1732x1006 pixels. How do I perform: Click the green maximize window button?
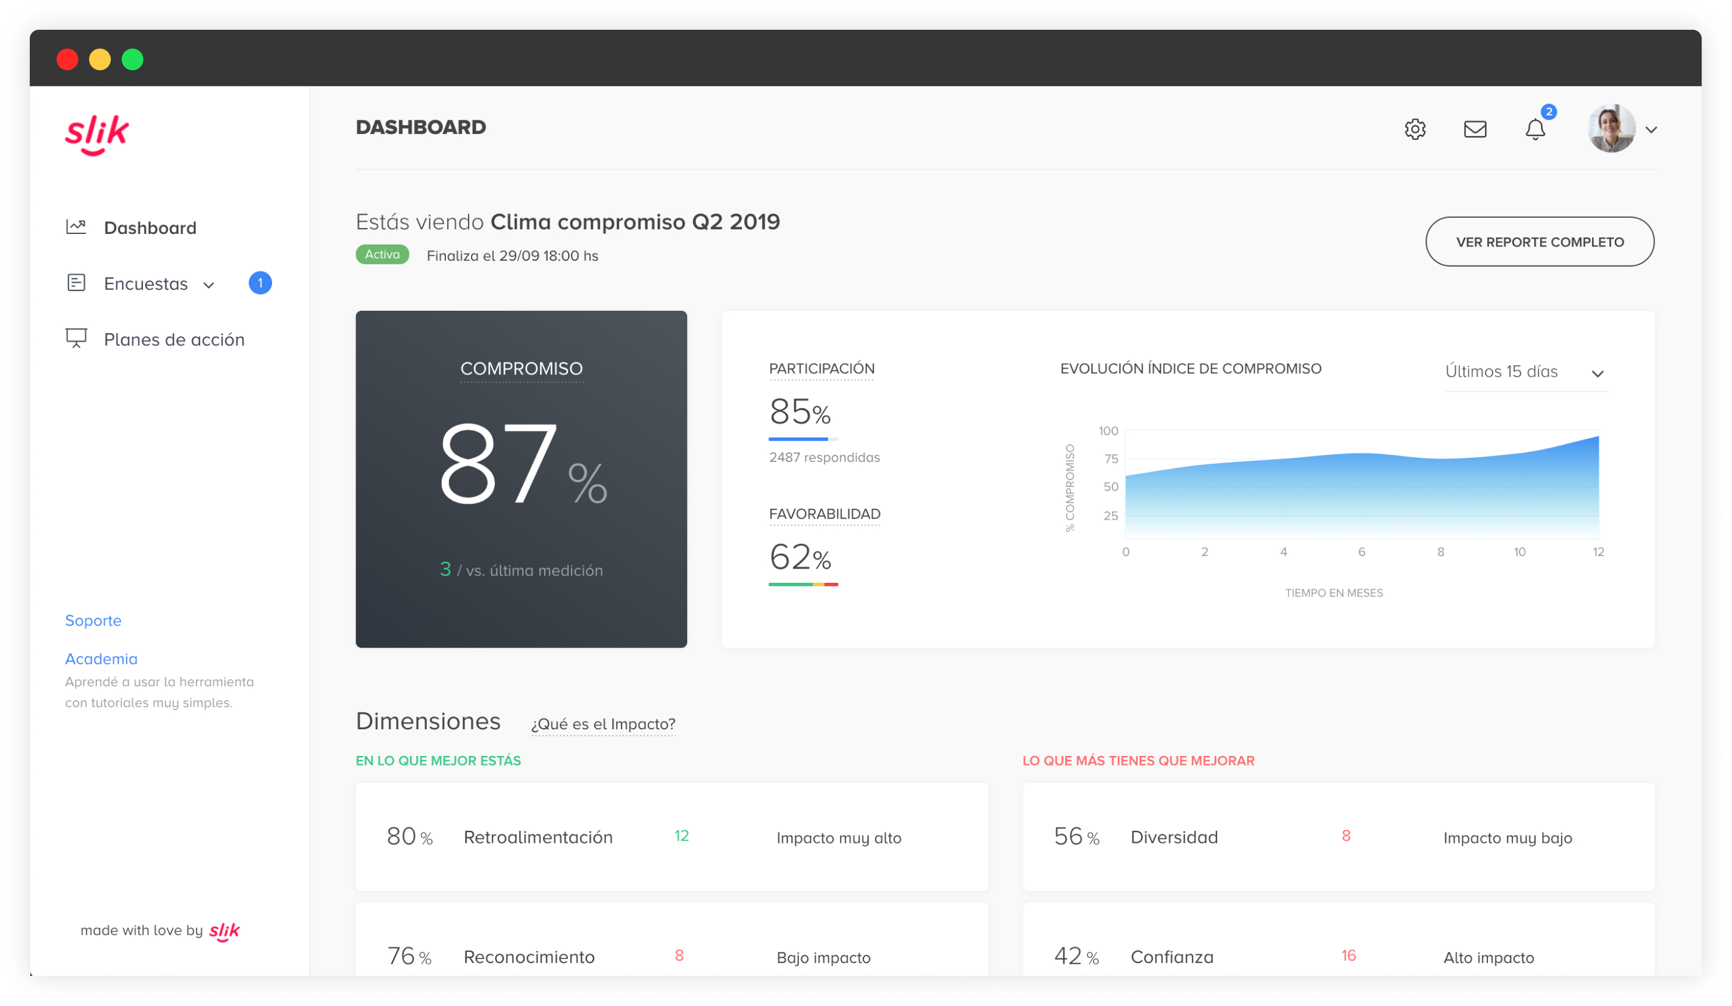(133, 59)
